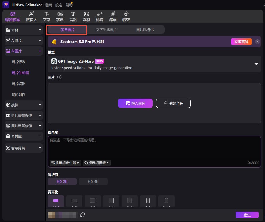The image size is (265, 222).
Task: Expand the 圖片畫質修復 section
Action: 24,126
